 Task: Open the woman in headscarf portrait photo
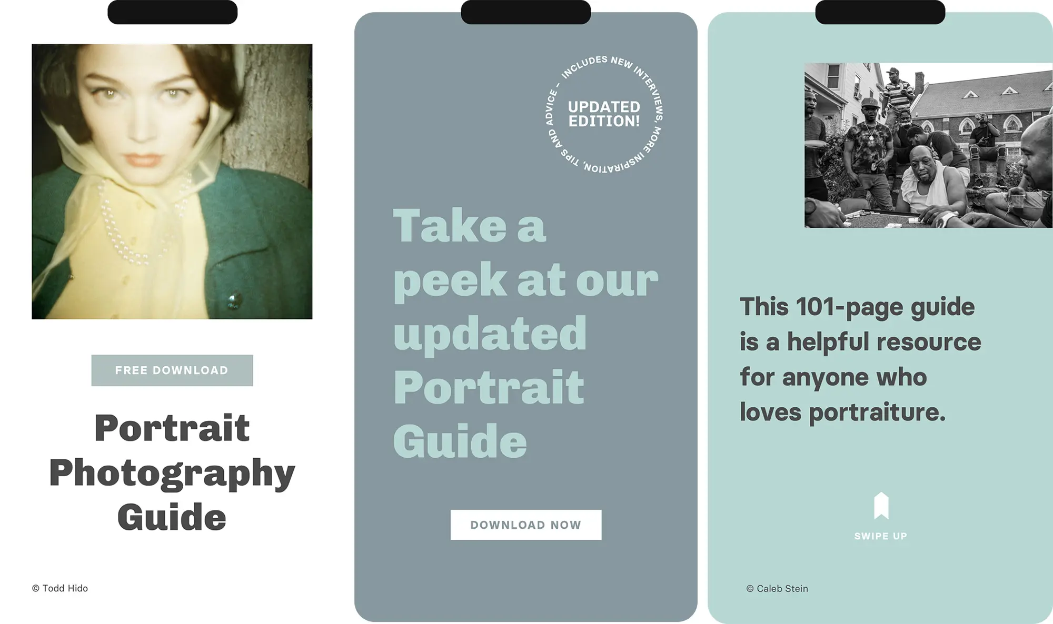172,182
